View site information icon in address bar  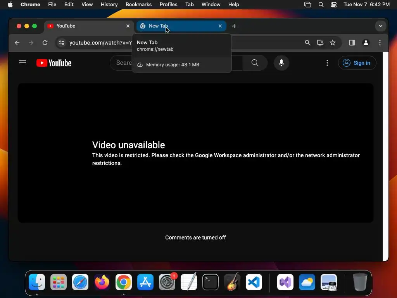62,43
